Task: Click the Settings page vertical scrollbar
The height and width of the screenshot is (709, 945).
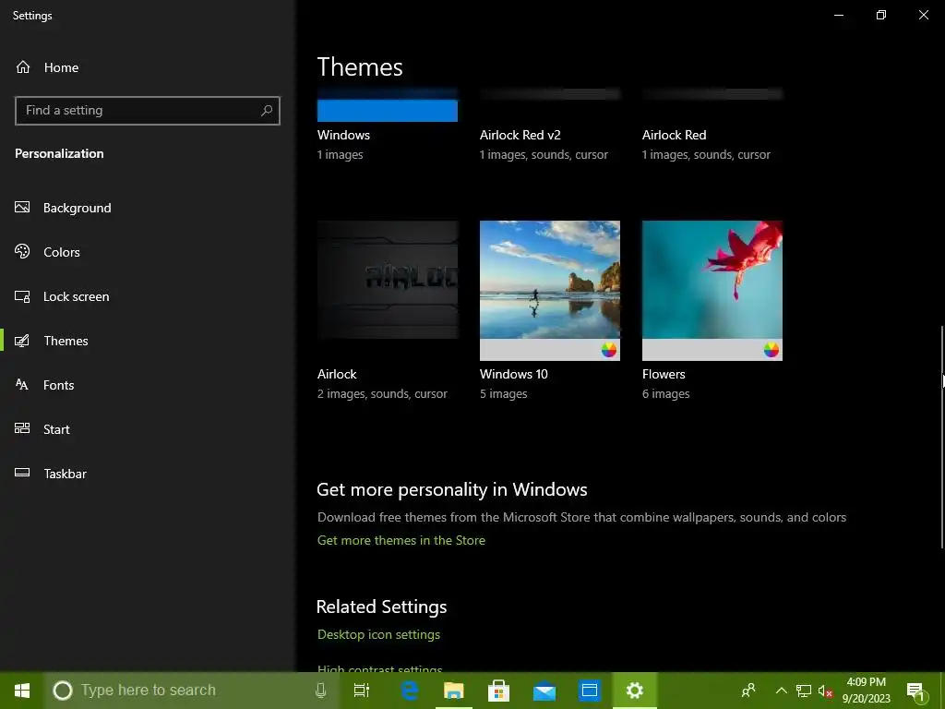Action: (x=942, y=437)
